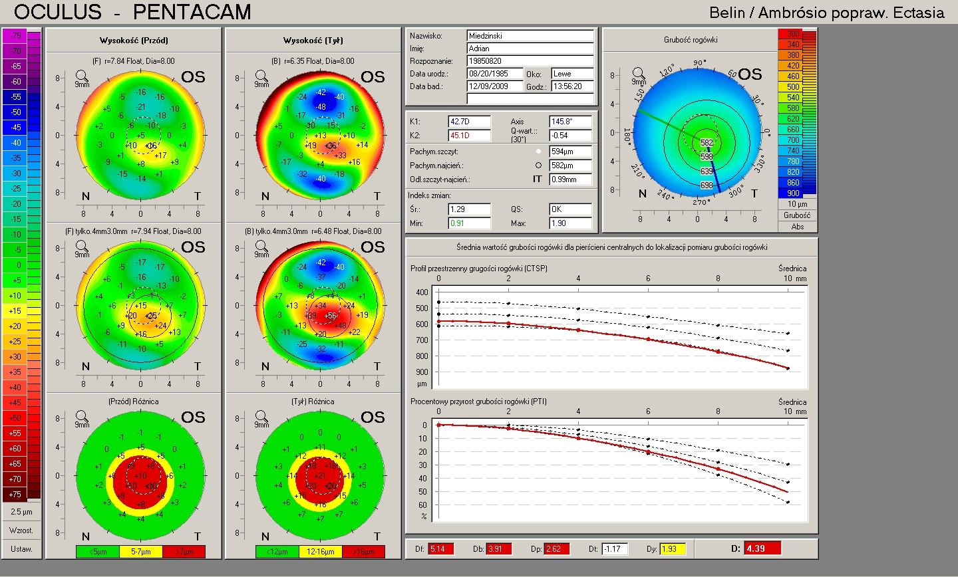Click magnifier on the Grubość rogówki map
This screenshot has width=958, height=577.
pos(639,75)
